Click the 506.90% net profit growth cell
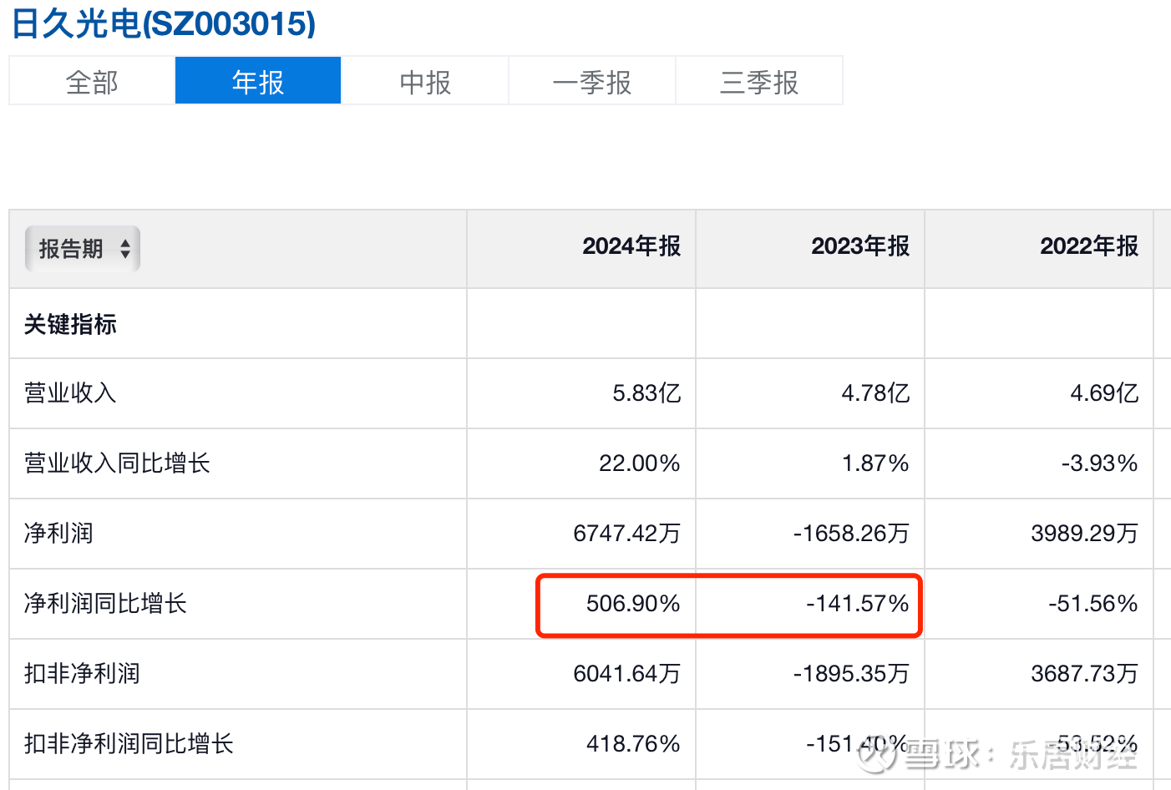 tap(633, 604)
